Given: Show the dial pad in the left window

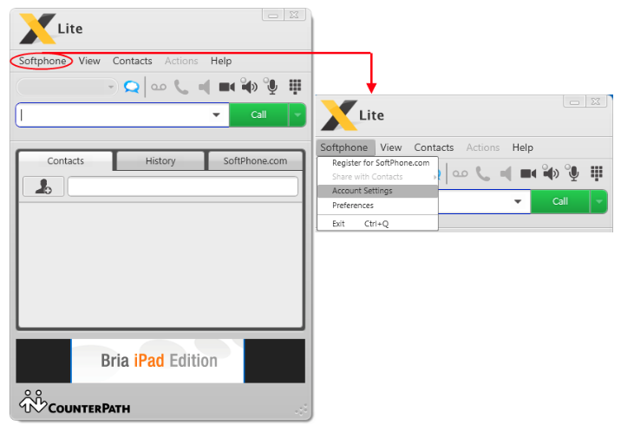Looking at the screenshot, I should pos(295,87).
